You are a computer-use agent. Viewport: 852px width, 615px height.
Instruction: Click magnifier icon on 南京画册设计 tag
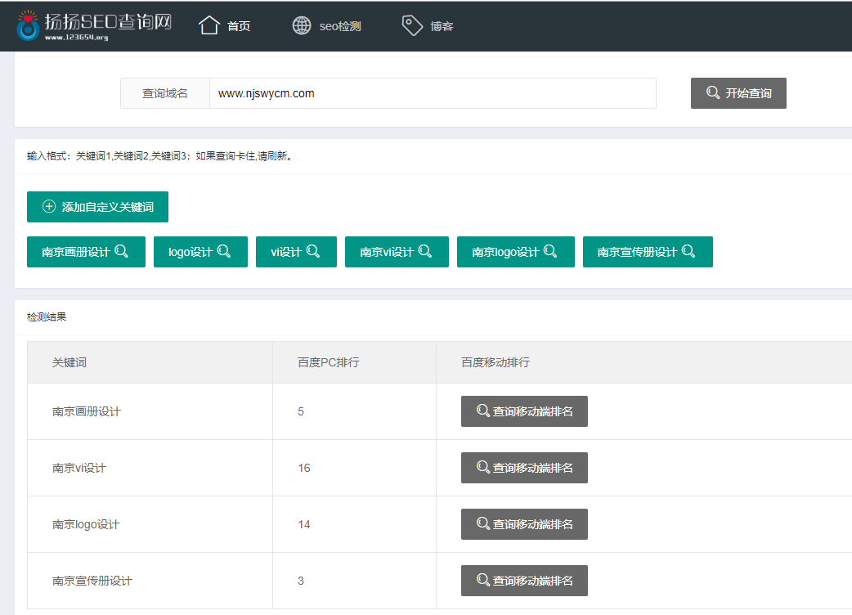click(122, 251)
